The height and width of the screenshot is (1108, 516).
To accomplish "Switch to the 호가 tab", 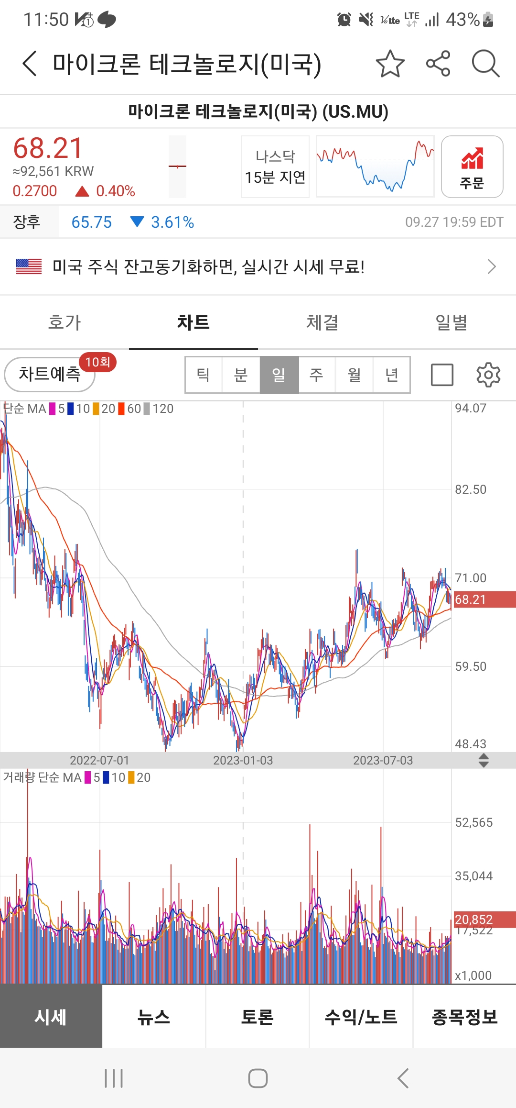I will tap(64, 322).
